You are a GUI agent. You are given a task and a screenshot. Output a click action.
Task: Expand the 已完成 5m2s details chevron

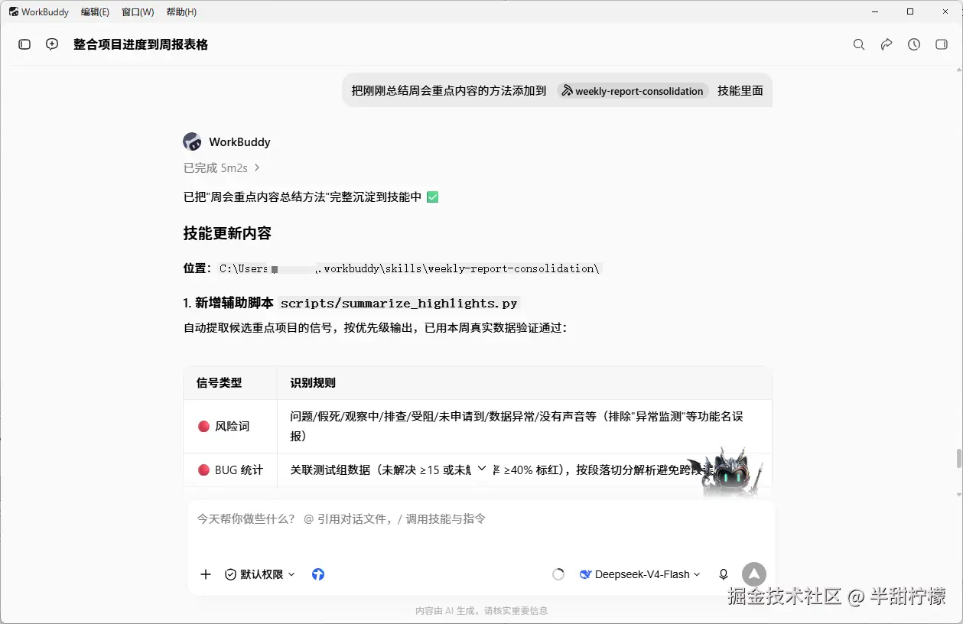[257, 167]
